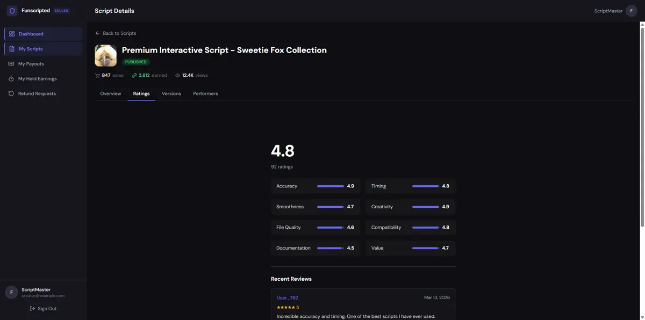The image size is (645, 320).
Task: Click the top-right F avatar
Action: point(632,11)
